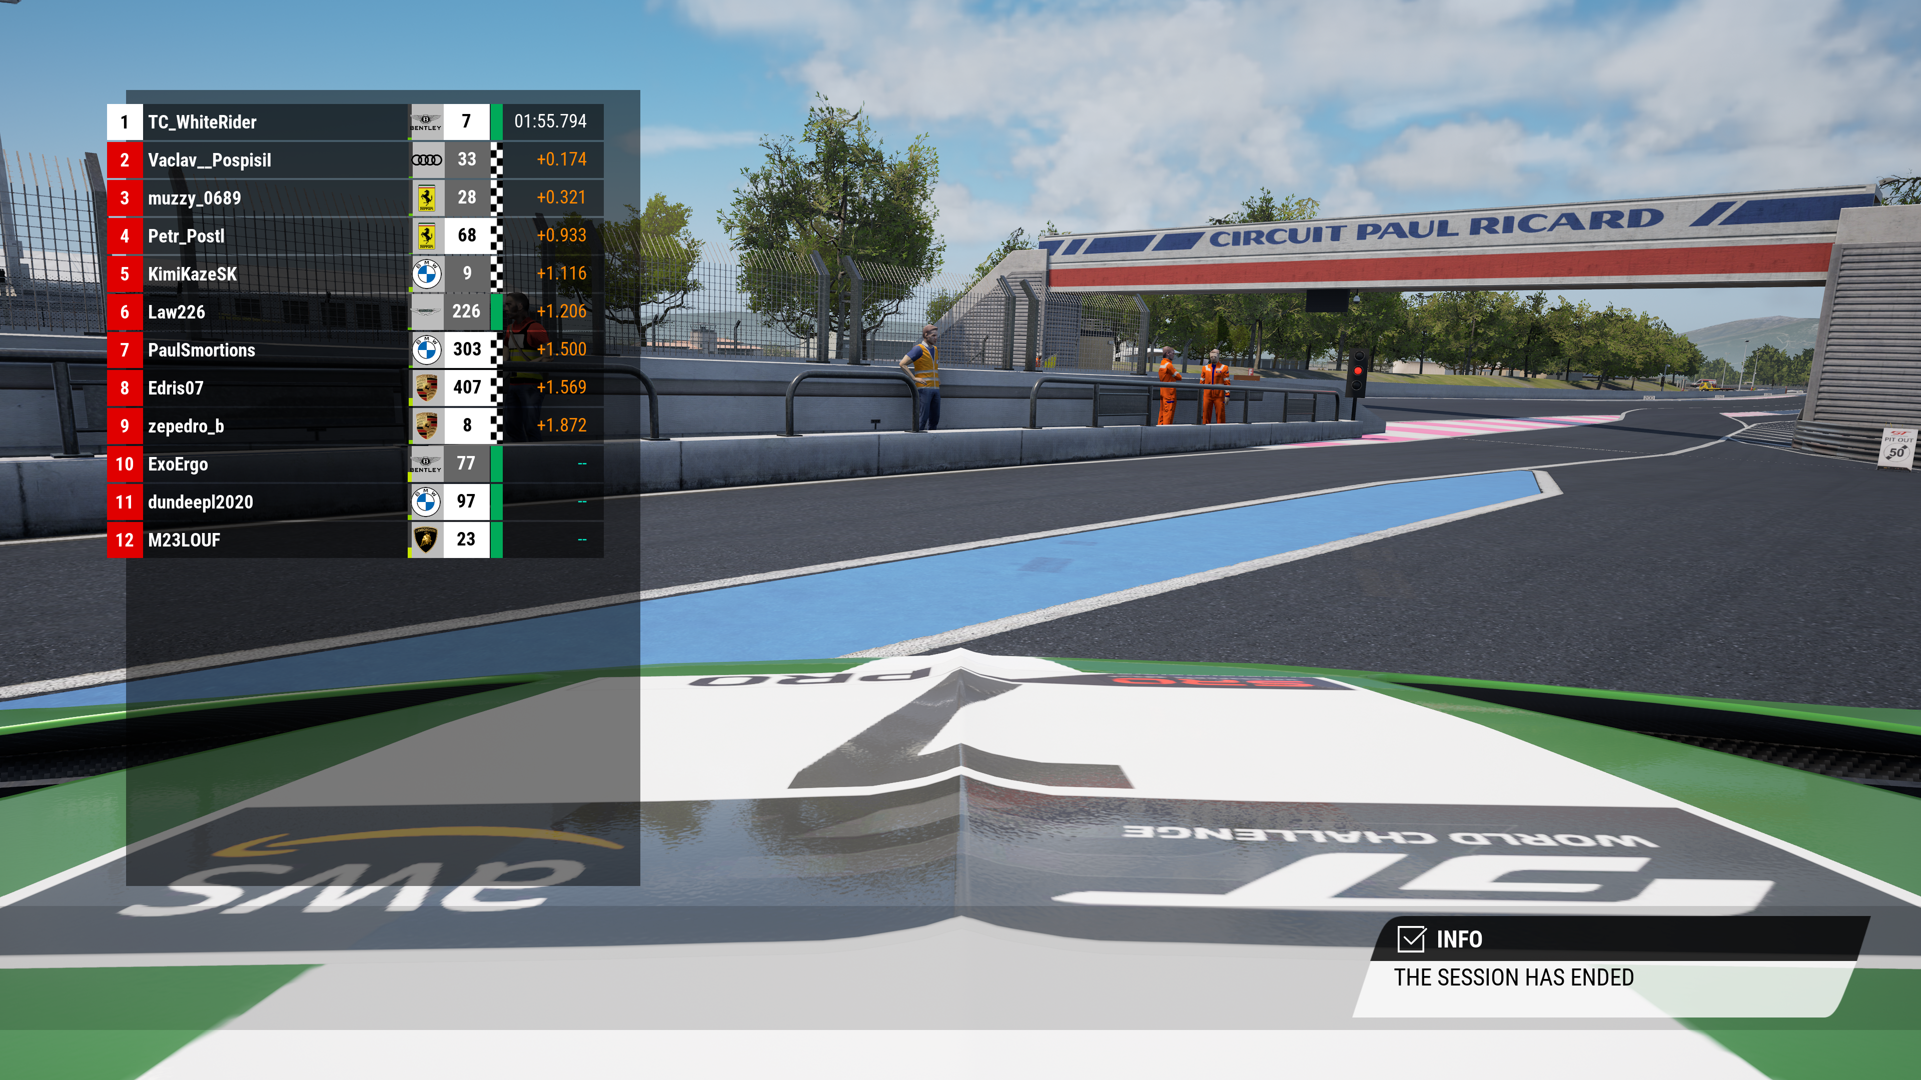Select driver name dundeepl2020
The width and height of the screenshot is (1921, 1080).
pyautogui.click(x=201, y=502)
